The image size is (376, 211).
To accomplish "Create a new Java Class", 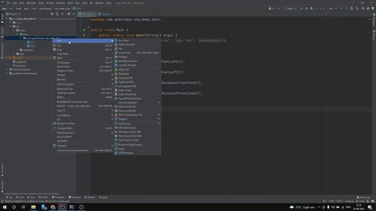I will pyautogui.click(x=137, y=40).
